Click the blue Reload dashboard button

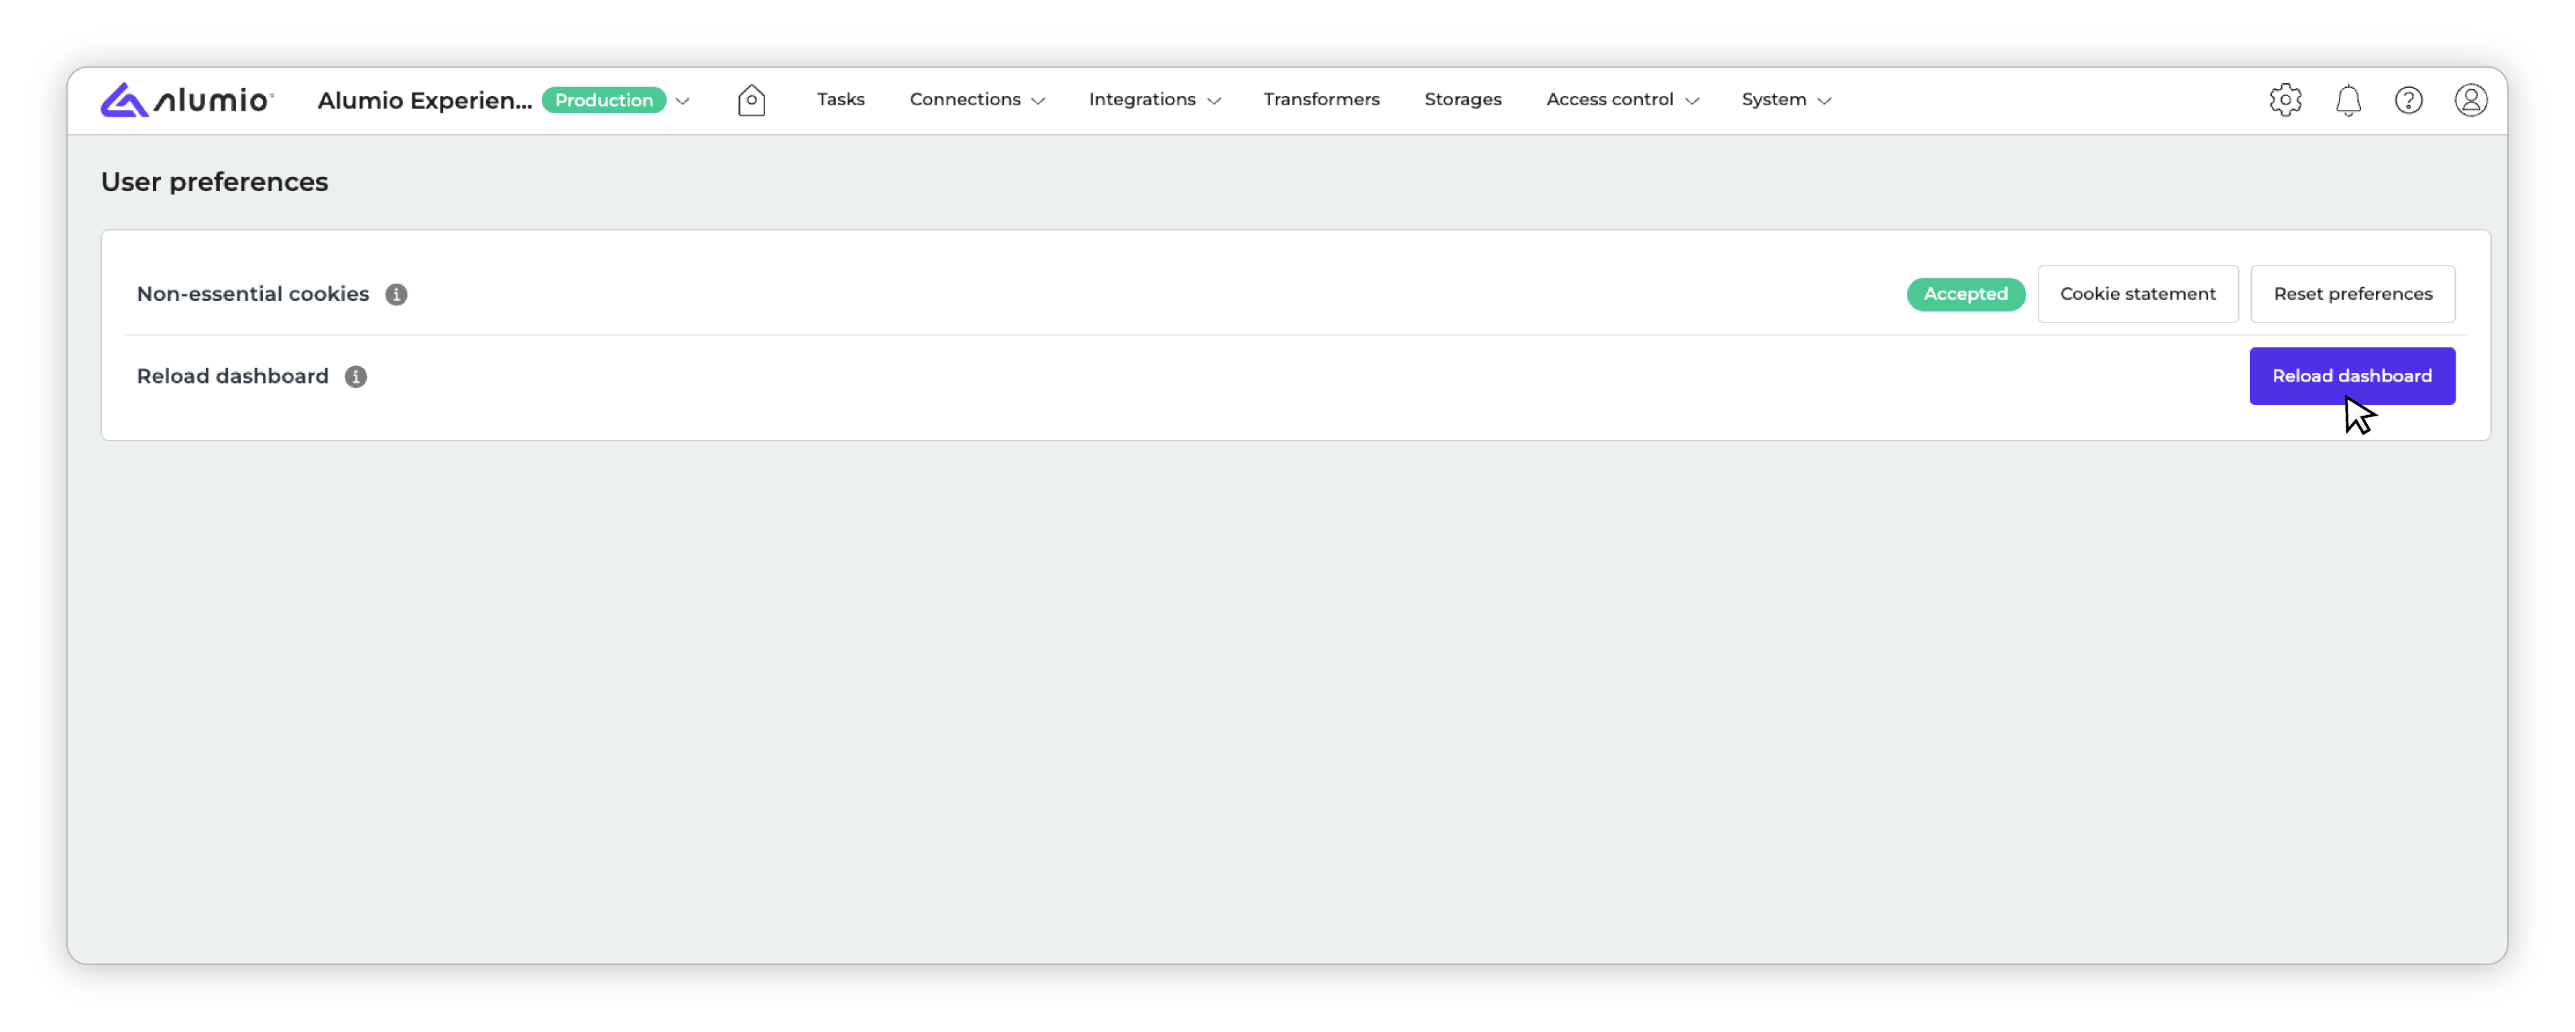pyautogui.click(x=2351, y=376)
